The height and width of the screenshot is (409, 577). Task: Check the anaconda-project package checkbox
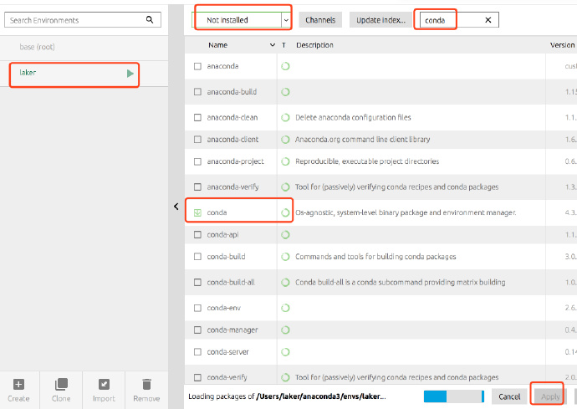click(x=197, y=161)
